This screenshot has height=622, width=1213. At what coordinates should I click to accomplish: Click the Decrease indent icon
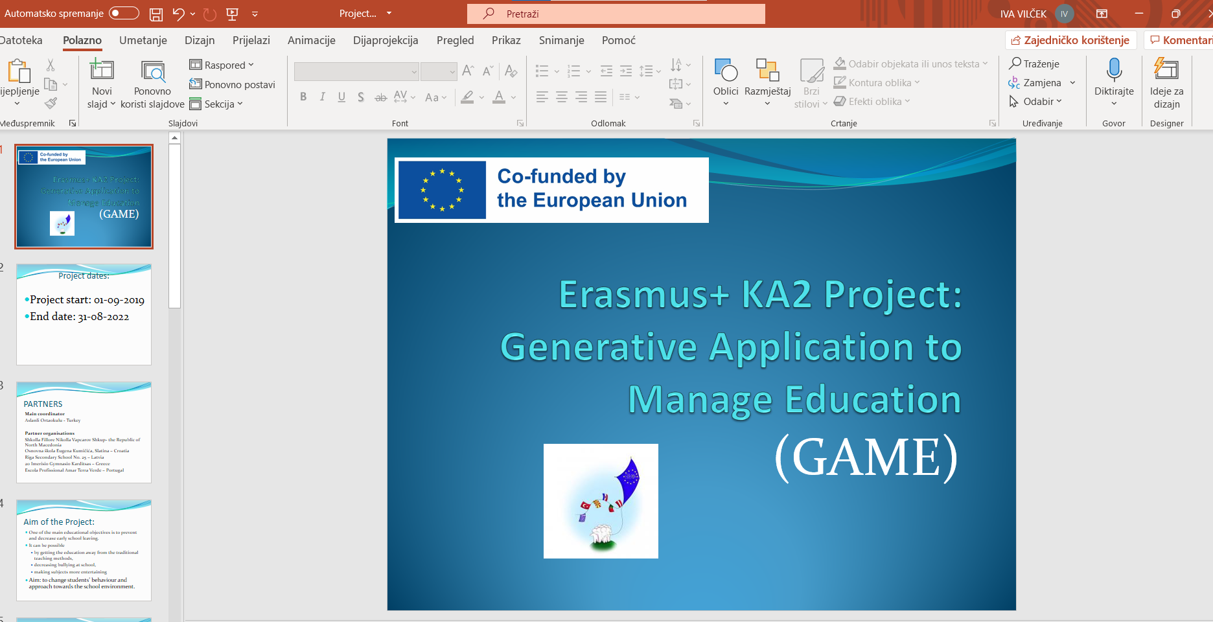pos(606,71)
